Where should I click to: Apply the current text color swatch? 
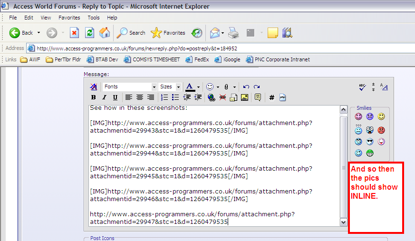[190, 87]
